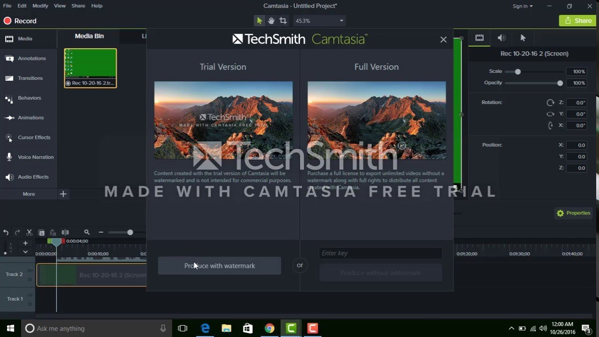The height and width of the screenshot is (337, 599).
Task: Toggle the Track 1 lock
Action: click(30, 303)
